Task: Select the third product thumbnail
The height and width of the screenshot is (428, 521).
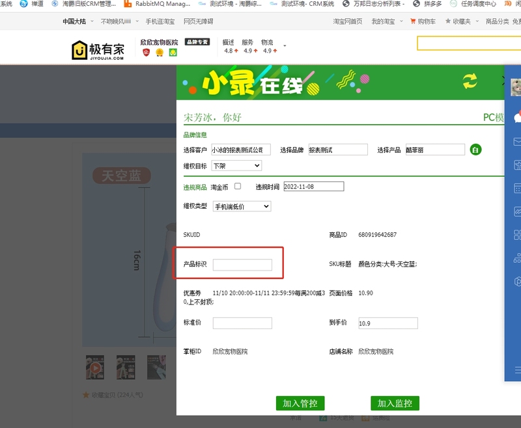Action: [x=156, y=368]
